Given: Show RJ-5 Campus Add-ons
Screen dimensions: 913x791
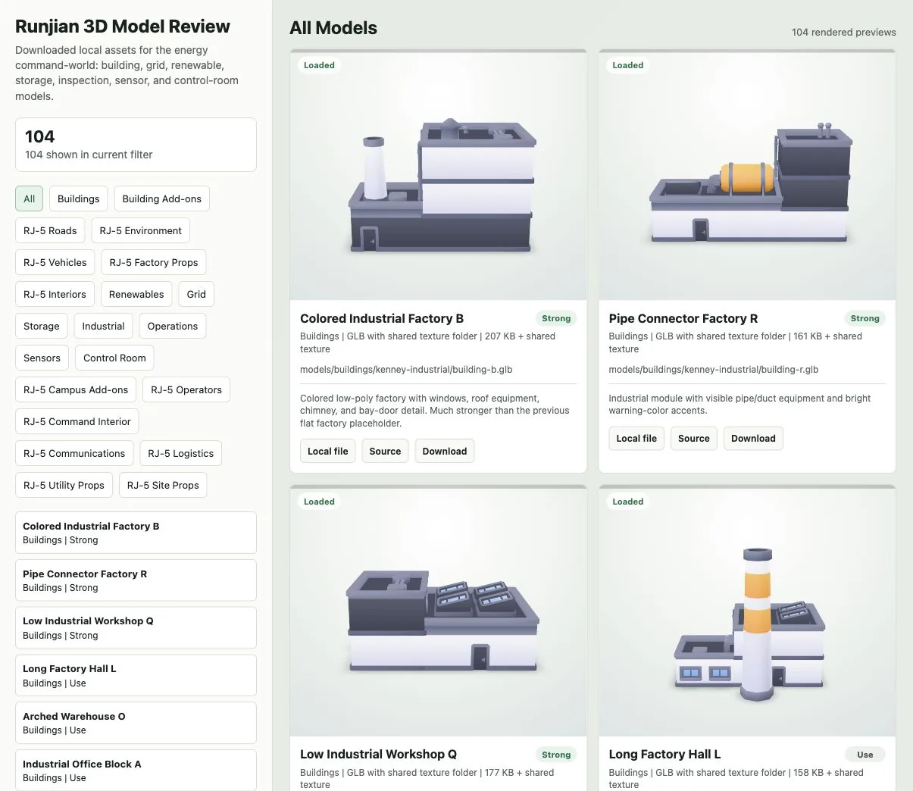Looking at the screenshot, I should 76,389.
